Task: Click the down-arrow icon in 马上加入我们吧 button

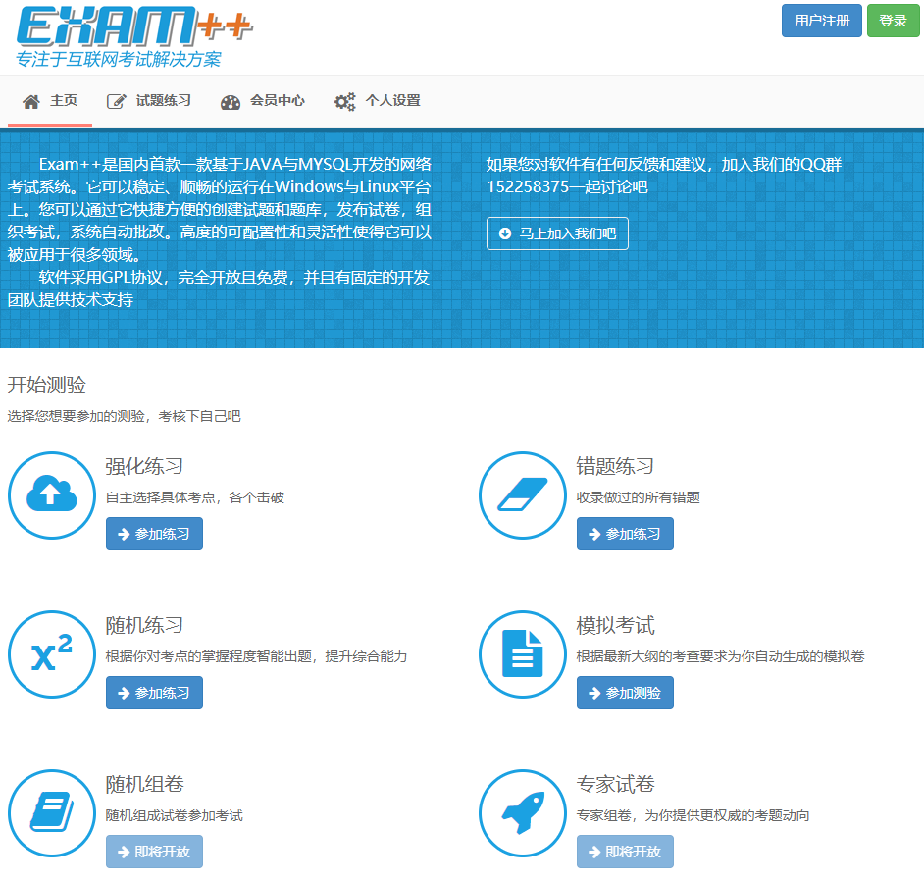Action: (x=505, y=233)
